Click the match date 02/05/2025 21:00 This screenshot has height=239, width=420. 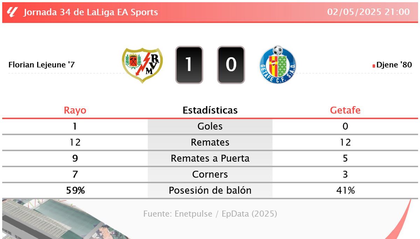click(x=369, y=12)
